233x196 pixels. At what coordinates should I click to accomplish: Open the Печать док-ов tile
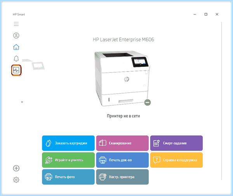pyautogui.click(x=122, y=160)
